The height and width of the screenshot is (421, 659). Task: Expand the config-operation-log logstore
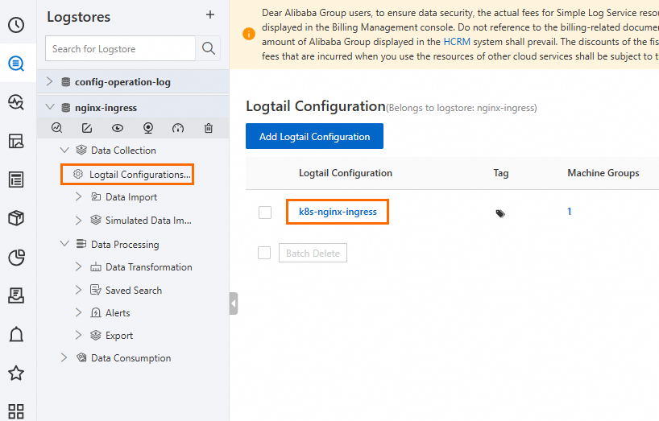pyautogui.click(x=50, y=81)
